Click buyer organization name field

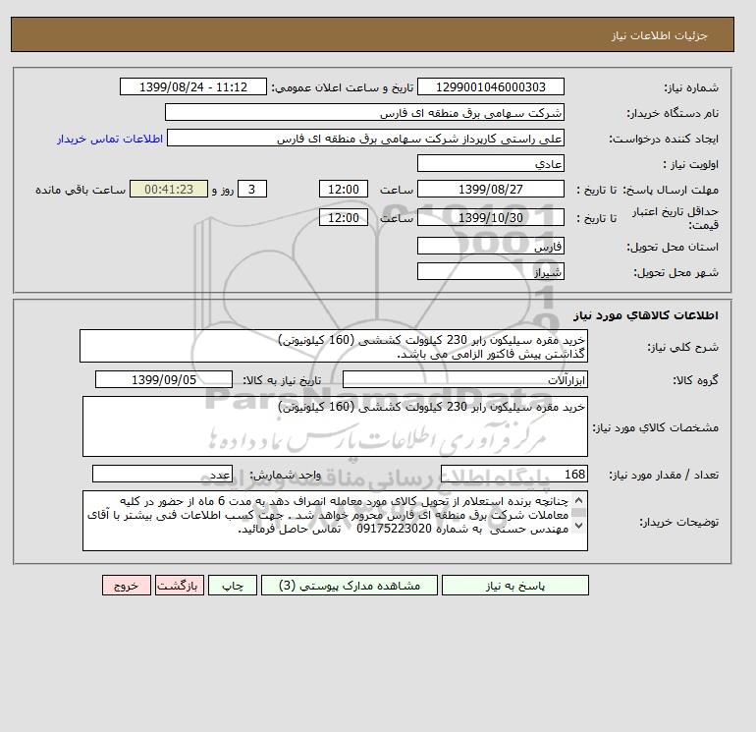coord(364,112)
